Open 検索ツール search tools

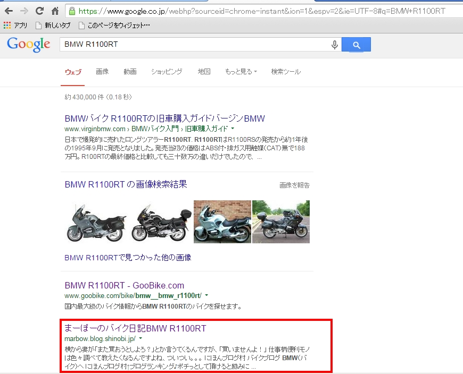coord(286,71)
